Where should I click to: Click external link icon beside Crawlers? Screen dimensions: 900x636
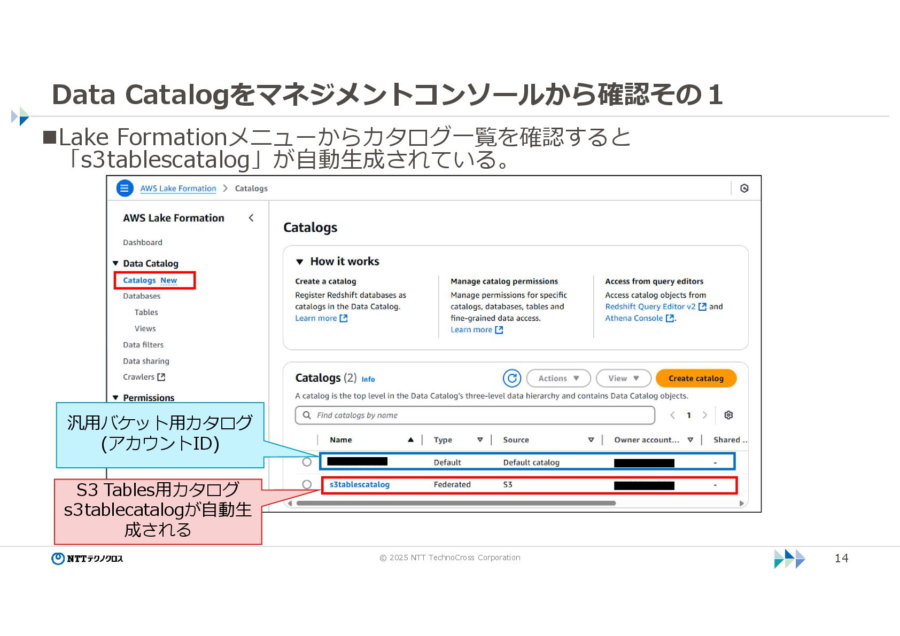click(161, 377)
